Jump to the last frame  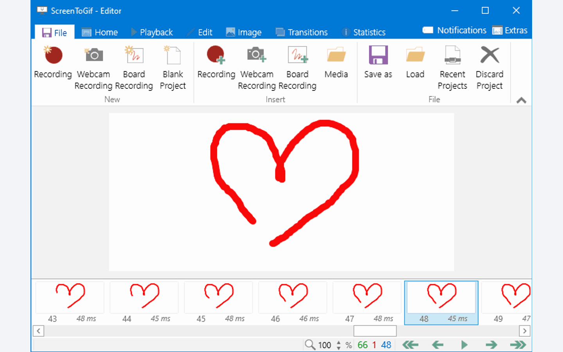(x=518, y=345)
